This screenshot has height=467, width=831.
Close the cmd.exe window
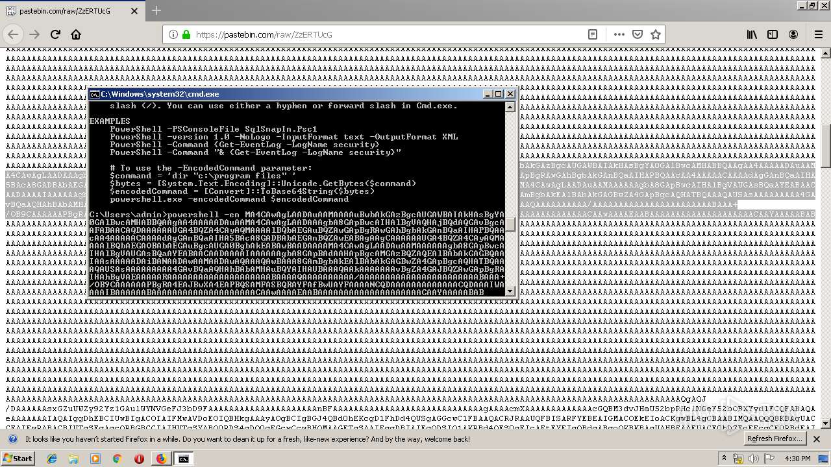point(509,94)
